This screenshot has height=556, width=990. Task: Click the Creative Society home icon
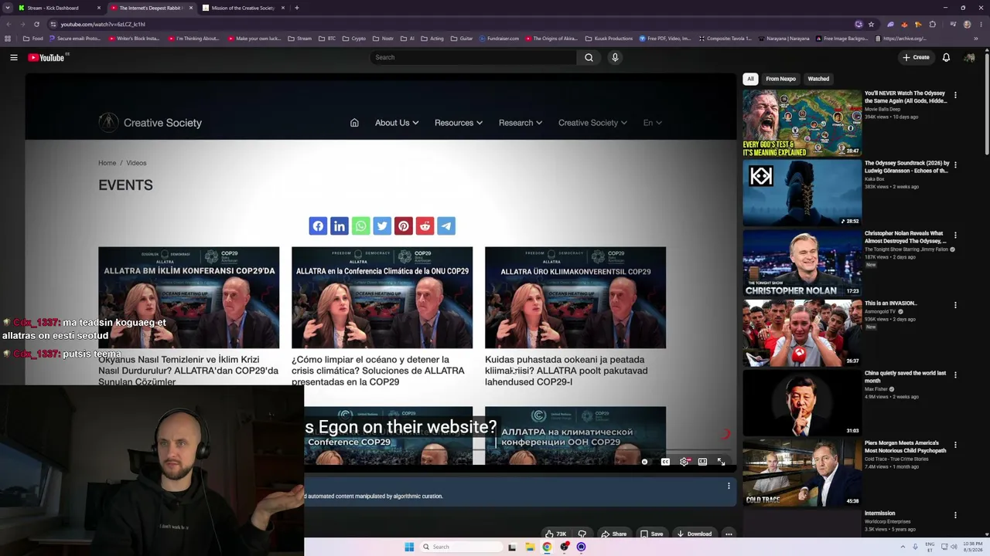(x=354, y=123)
